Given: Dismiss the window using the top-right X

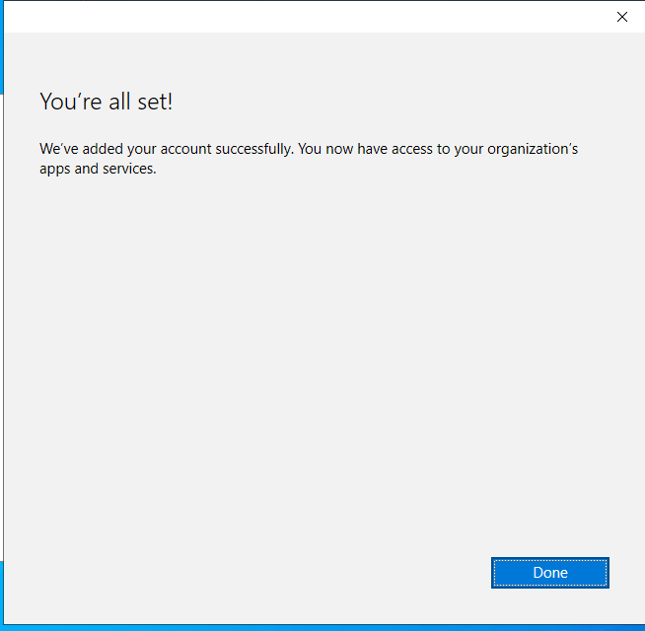Looking at the screenshot, I should point(622,17).
